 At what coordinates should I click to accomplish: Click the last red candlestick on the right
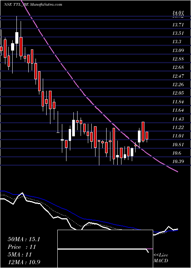coord(147,136)
